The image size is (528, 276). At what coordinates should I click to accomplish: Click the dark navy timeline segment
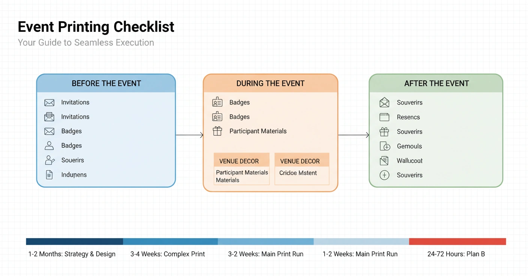click(x=74, y=241)
